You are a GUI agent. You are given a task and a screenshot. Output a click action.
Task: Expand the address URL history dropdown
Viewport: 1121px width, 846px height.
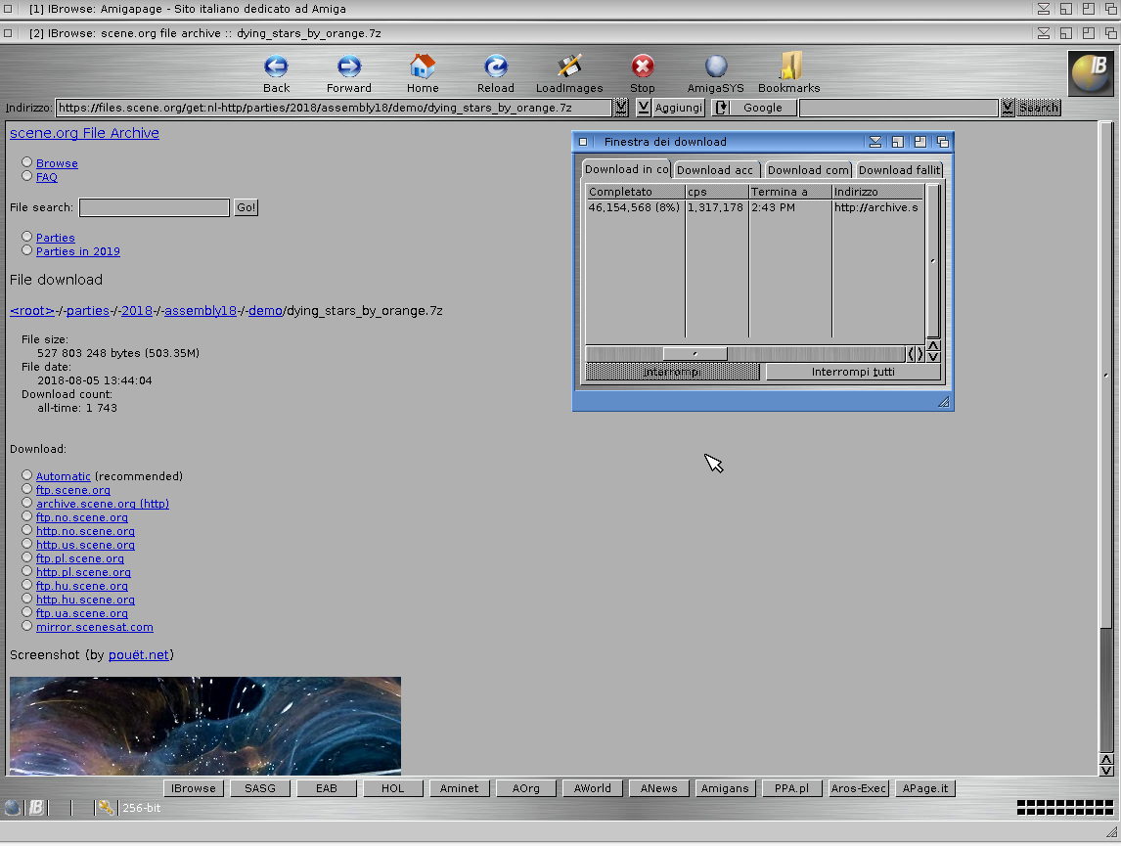pyautogui.click(x=620, y=108)
